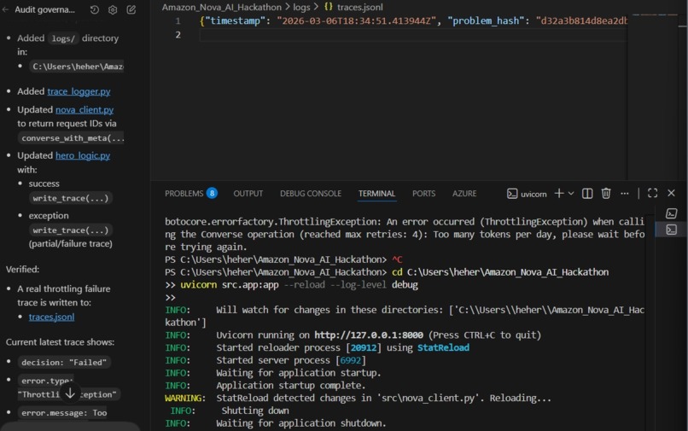Select Amazon_Nova_AI_Hackathon breadcrumb
688x431 pixels.
click(222, 7)
